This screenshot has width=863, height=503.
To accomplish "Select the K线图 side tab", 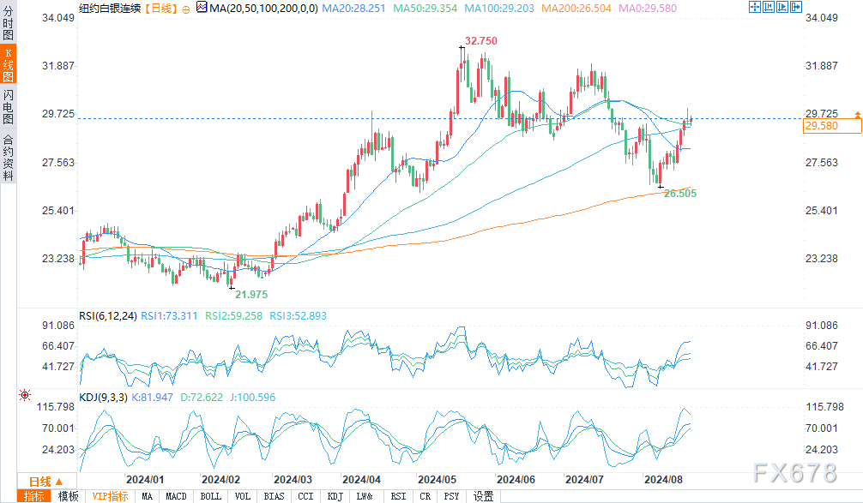I will tap(9, 64).
